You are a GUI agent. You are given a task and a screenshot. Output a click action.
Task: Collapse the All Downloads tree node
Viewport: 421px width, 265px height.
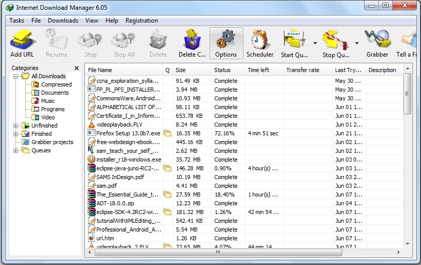point(15,76)
